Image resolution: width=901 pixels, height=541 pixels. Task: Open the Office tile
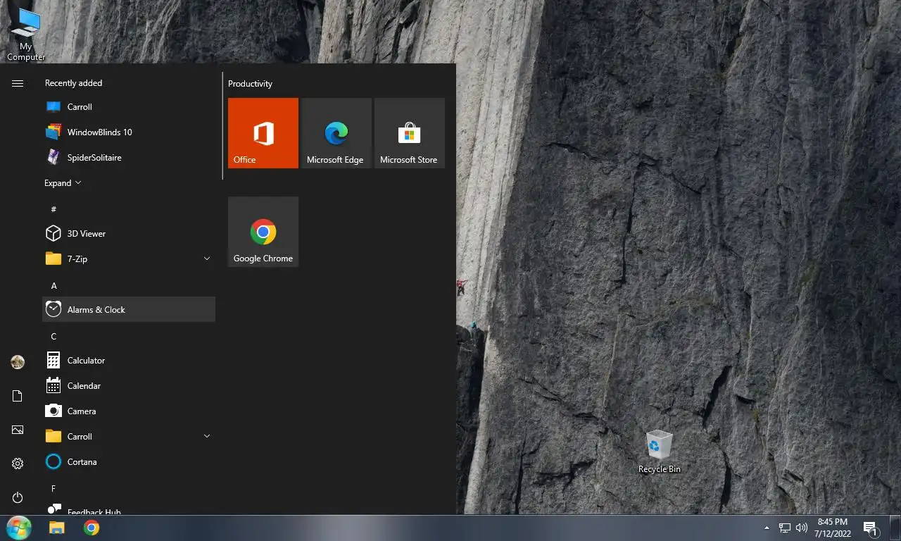[x=263, y=133]
